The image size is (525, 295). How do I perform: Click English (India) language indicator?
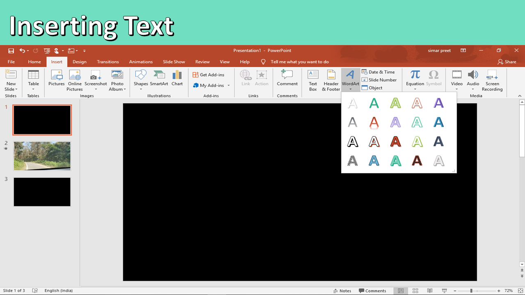tap(58, 290)
